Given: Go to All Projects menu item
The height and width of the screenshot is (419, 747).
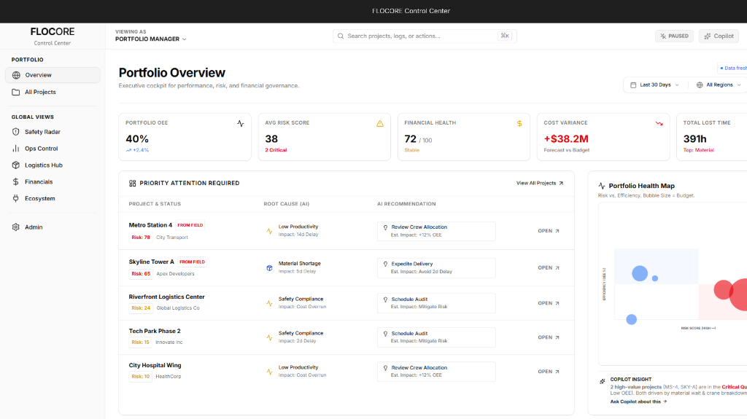Looking at the screenshot, I should click(53, 92).
